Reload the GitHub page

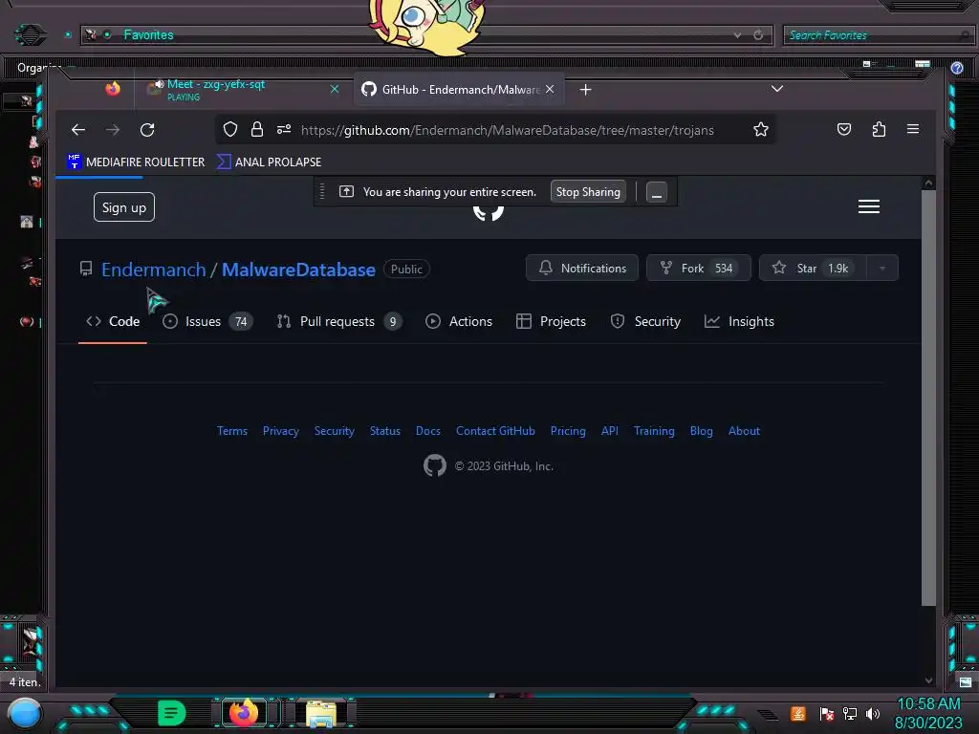point(147,130)
